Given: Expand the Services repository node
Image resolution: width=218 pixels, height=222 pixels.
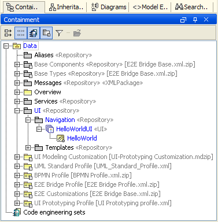Looking at the screenshot, I should 17,101.
